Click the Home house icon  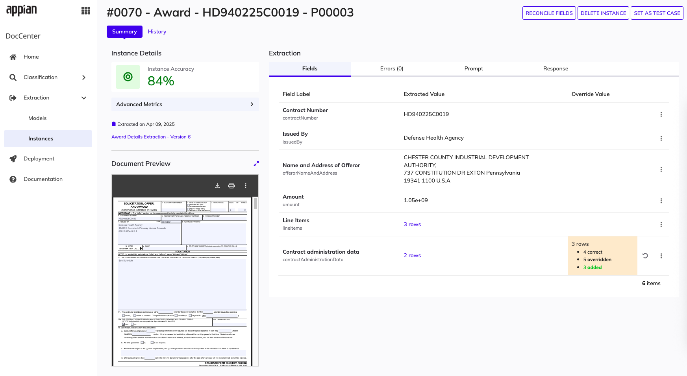(13, 57)
